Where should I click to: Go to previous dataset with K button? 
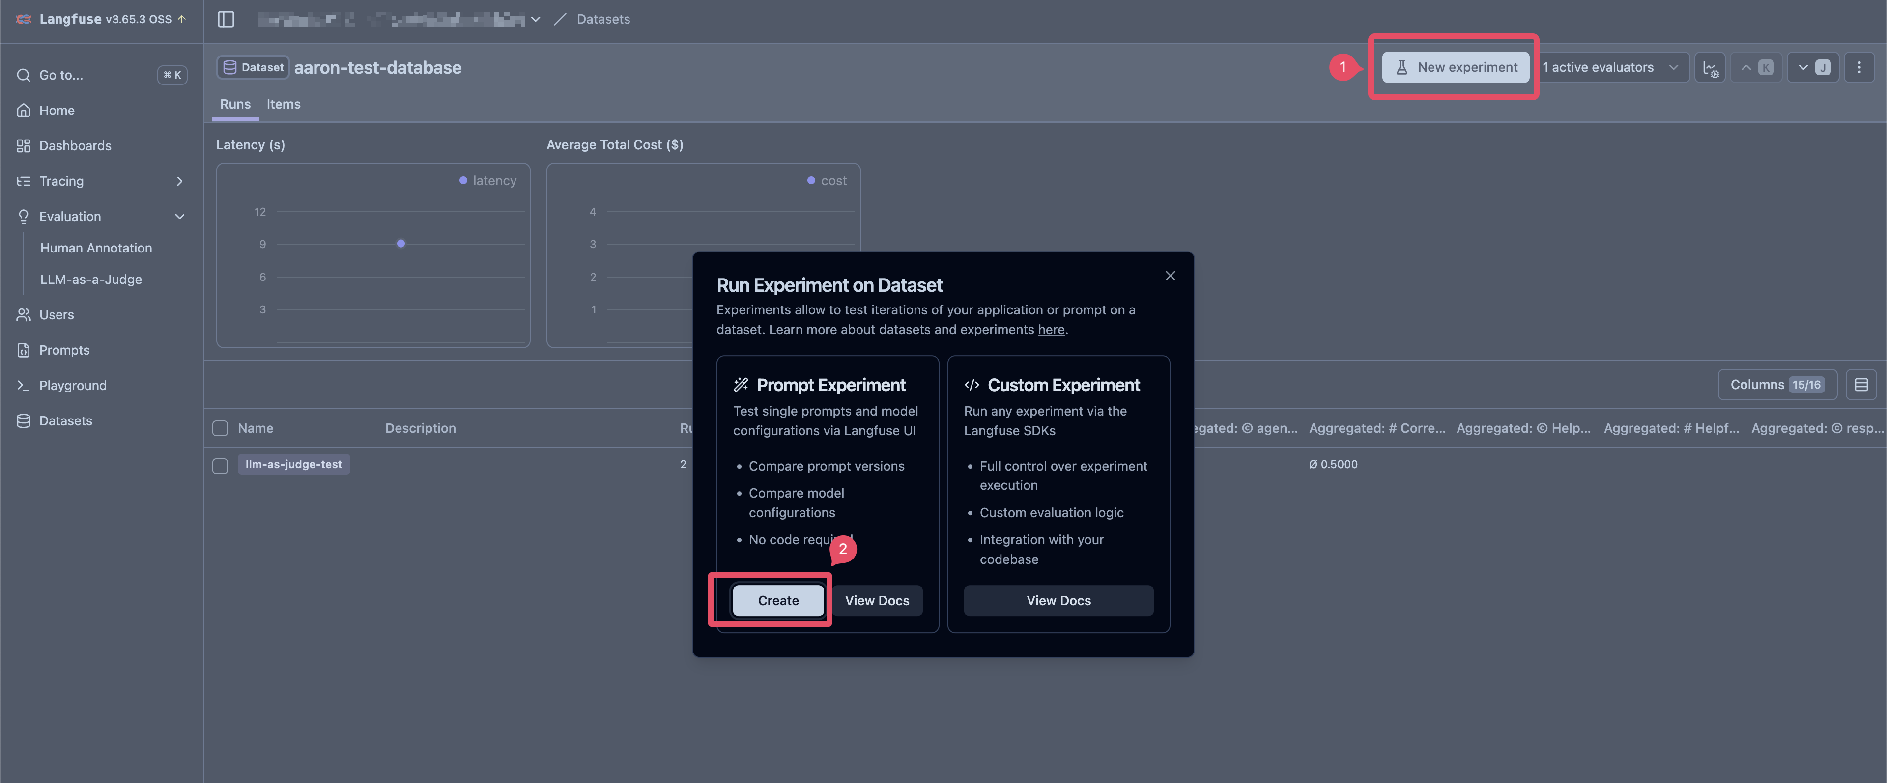1756,67
